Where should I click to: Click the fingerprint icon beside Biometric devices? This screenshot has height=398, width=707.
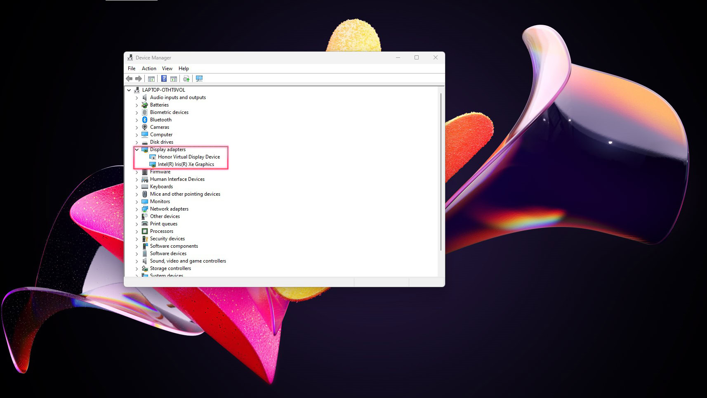point(145,112)
